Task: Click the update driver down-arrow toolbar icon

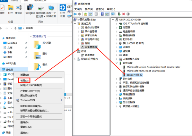Action: 128,14
